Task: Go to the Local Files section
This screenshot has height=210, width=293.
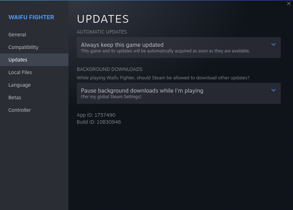Action: [x=34, y=72]
